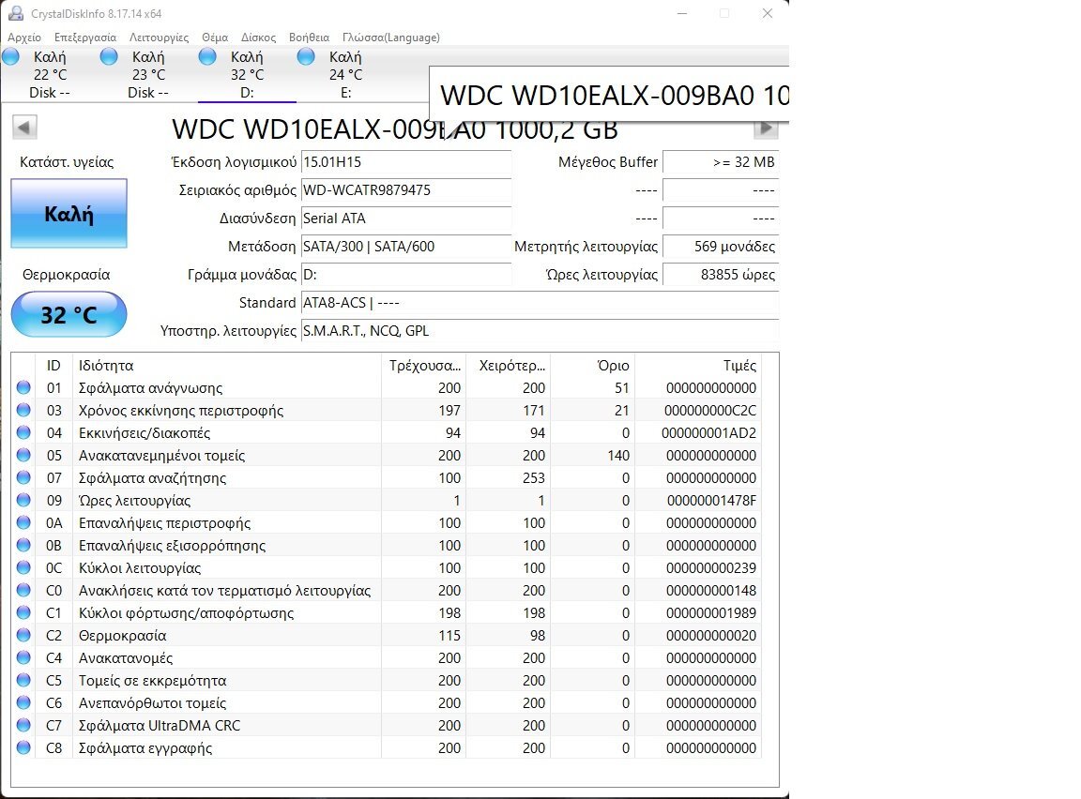Open the Επεξεργασία menu

click(x=84, y=38)
